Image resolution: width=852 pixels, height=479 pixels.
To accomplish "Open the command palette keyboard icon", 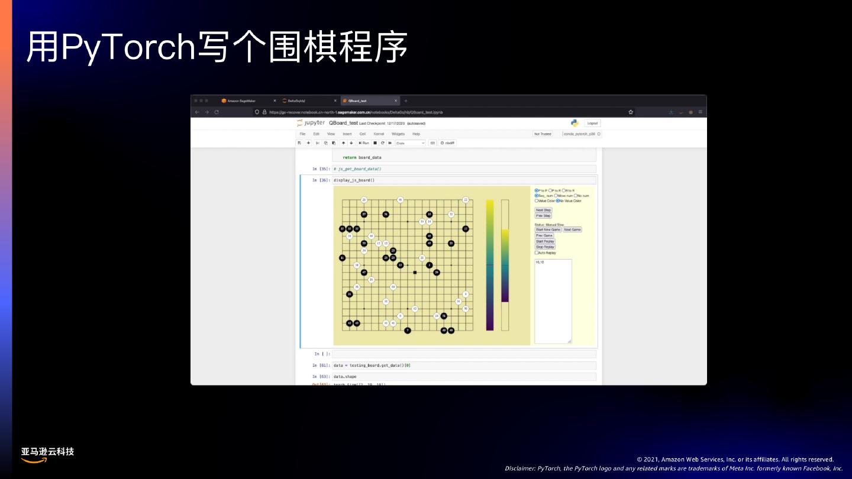I will point(433,143).
